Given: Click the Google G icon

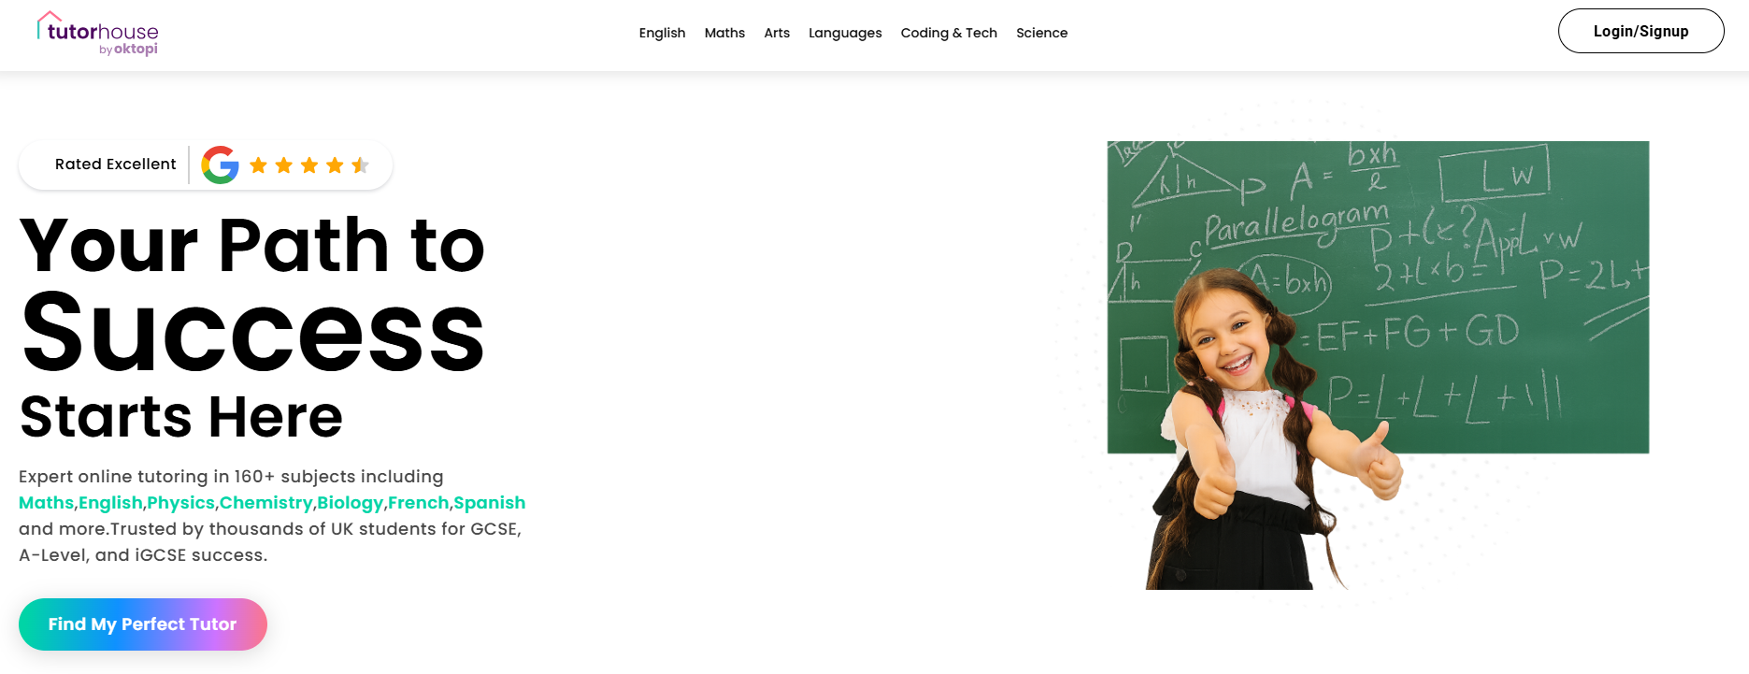Looking at the screenshot, I should pyautogui.click(x=221, y=165).
